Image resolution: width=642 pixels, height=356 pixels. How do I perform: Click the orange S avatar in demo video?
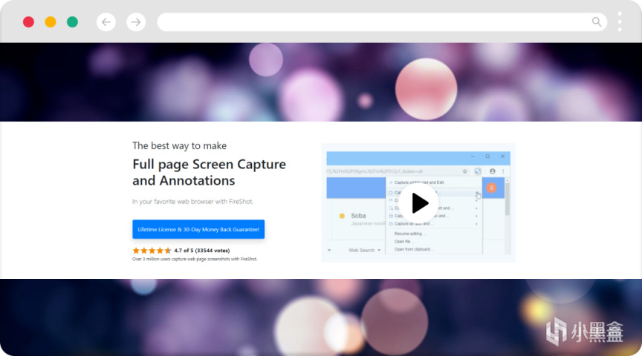pos(491,188)
